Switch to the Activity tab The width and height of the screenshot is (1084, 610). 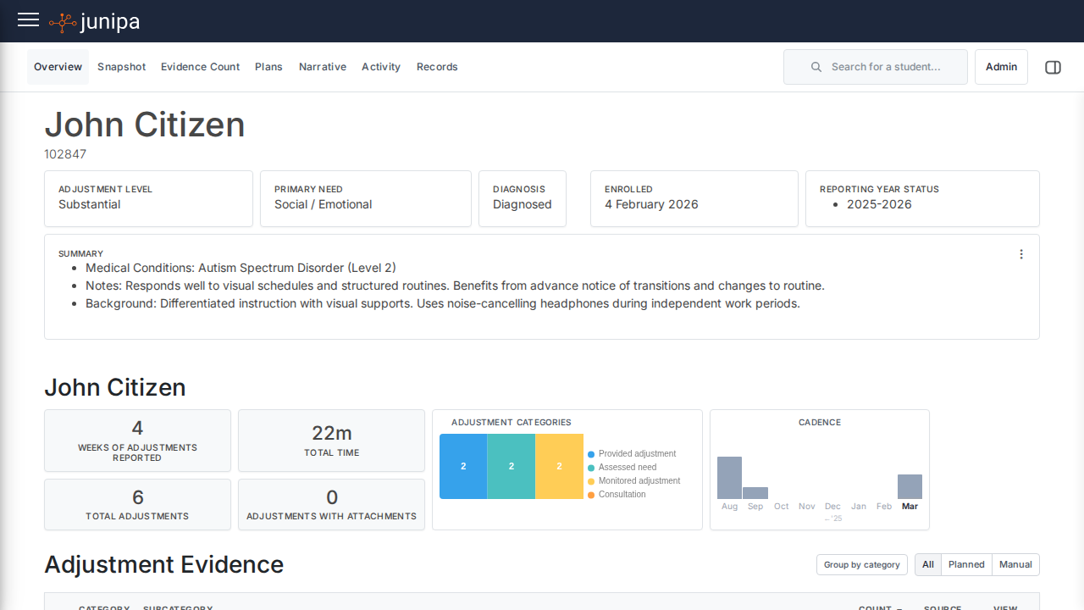coord(380,66)
